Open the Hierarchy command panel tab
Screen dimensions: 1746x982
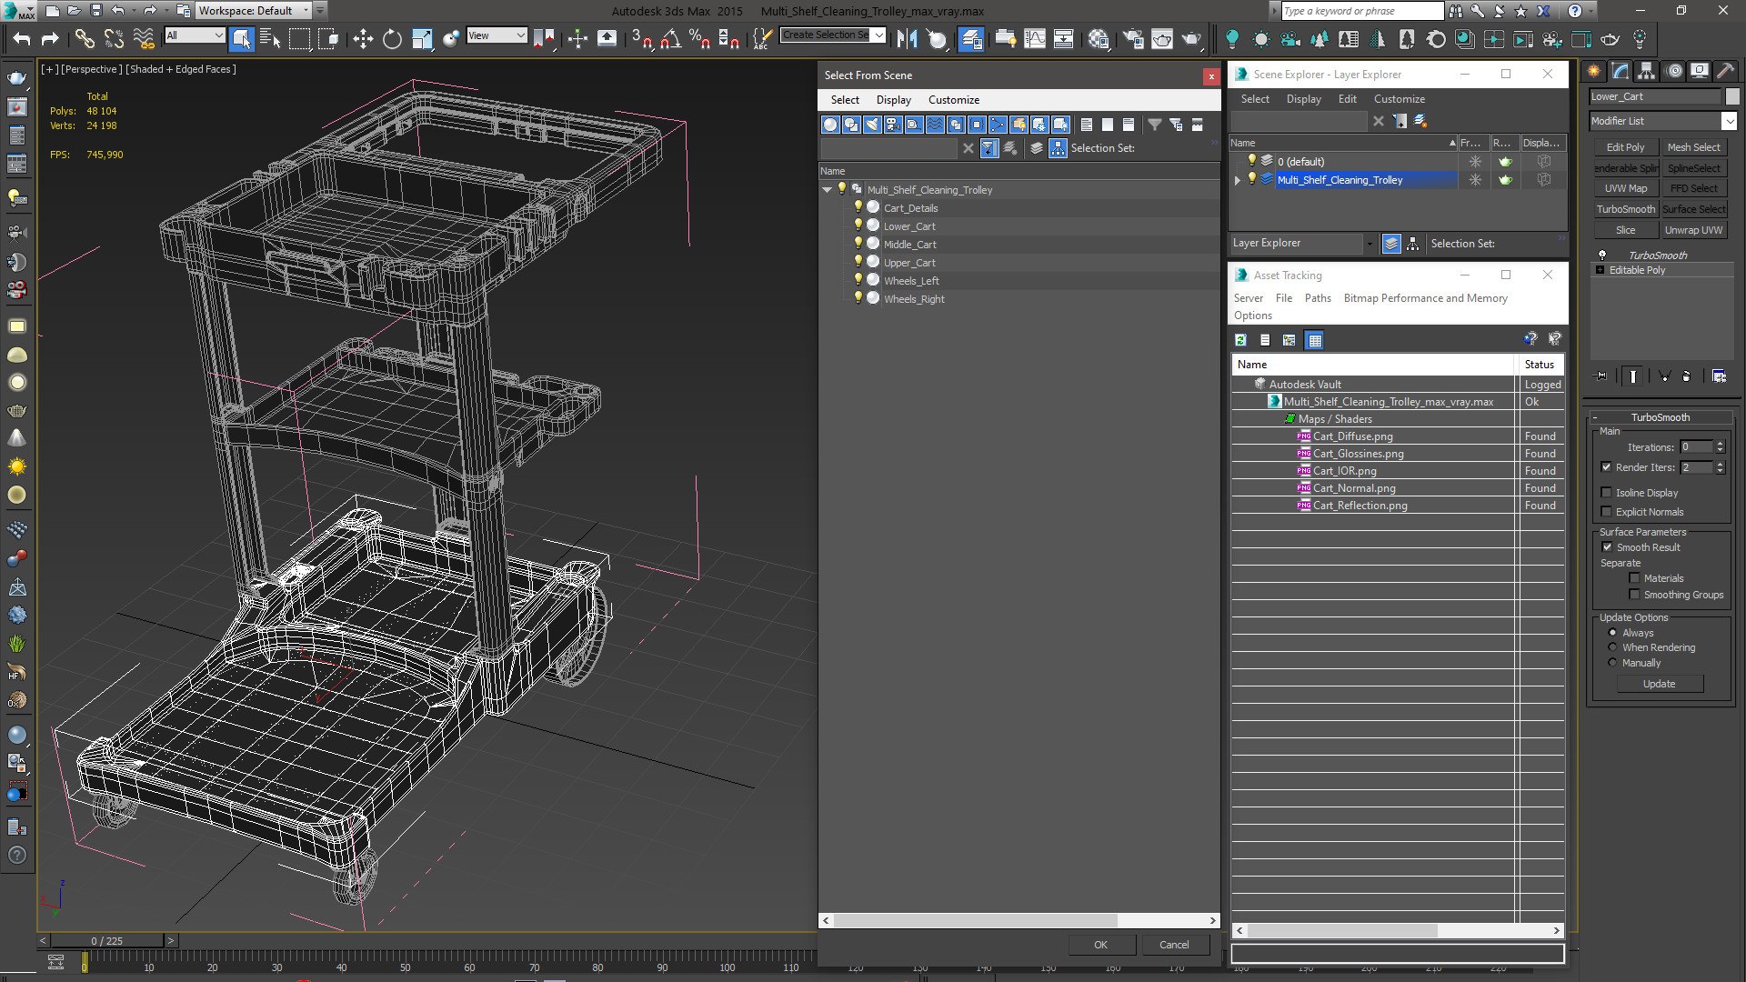pyautogui.click(x=1646, y=71)
